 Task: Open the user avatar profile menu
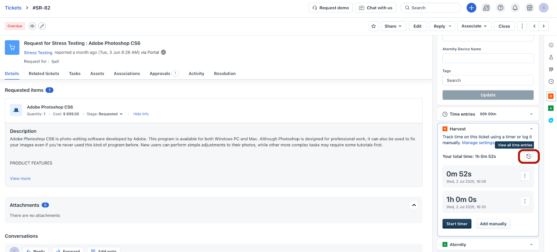(543, 8)
